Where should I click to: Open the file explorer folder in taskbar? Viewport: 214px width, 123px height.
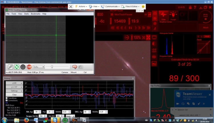coord(17,120)
